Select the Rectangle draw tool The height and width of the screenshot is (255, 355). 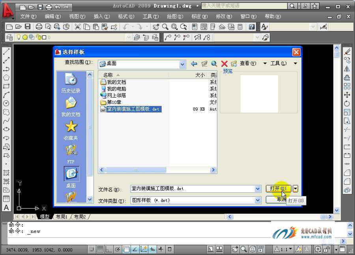(6, 86)
